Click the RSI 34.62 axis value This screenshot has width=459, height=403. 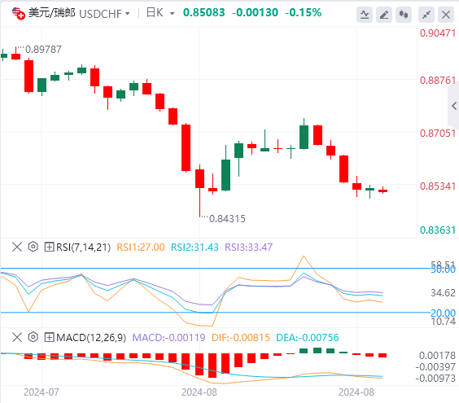[x=443, y=293]
